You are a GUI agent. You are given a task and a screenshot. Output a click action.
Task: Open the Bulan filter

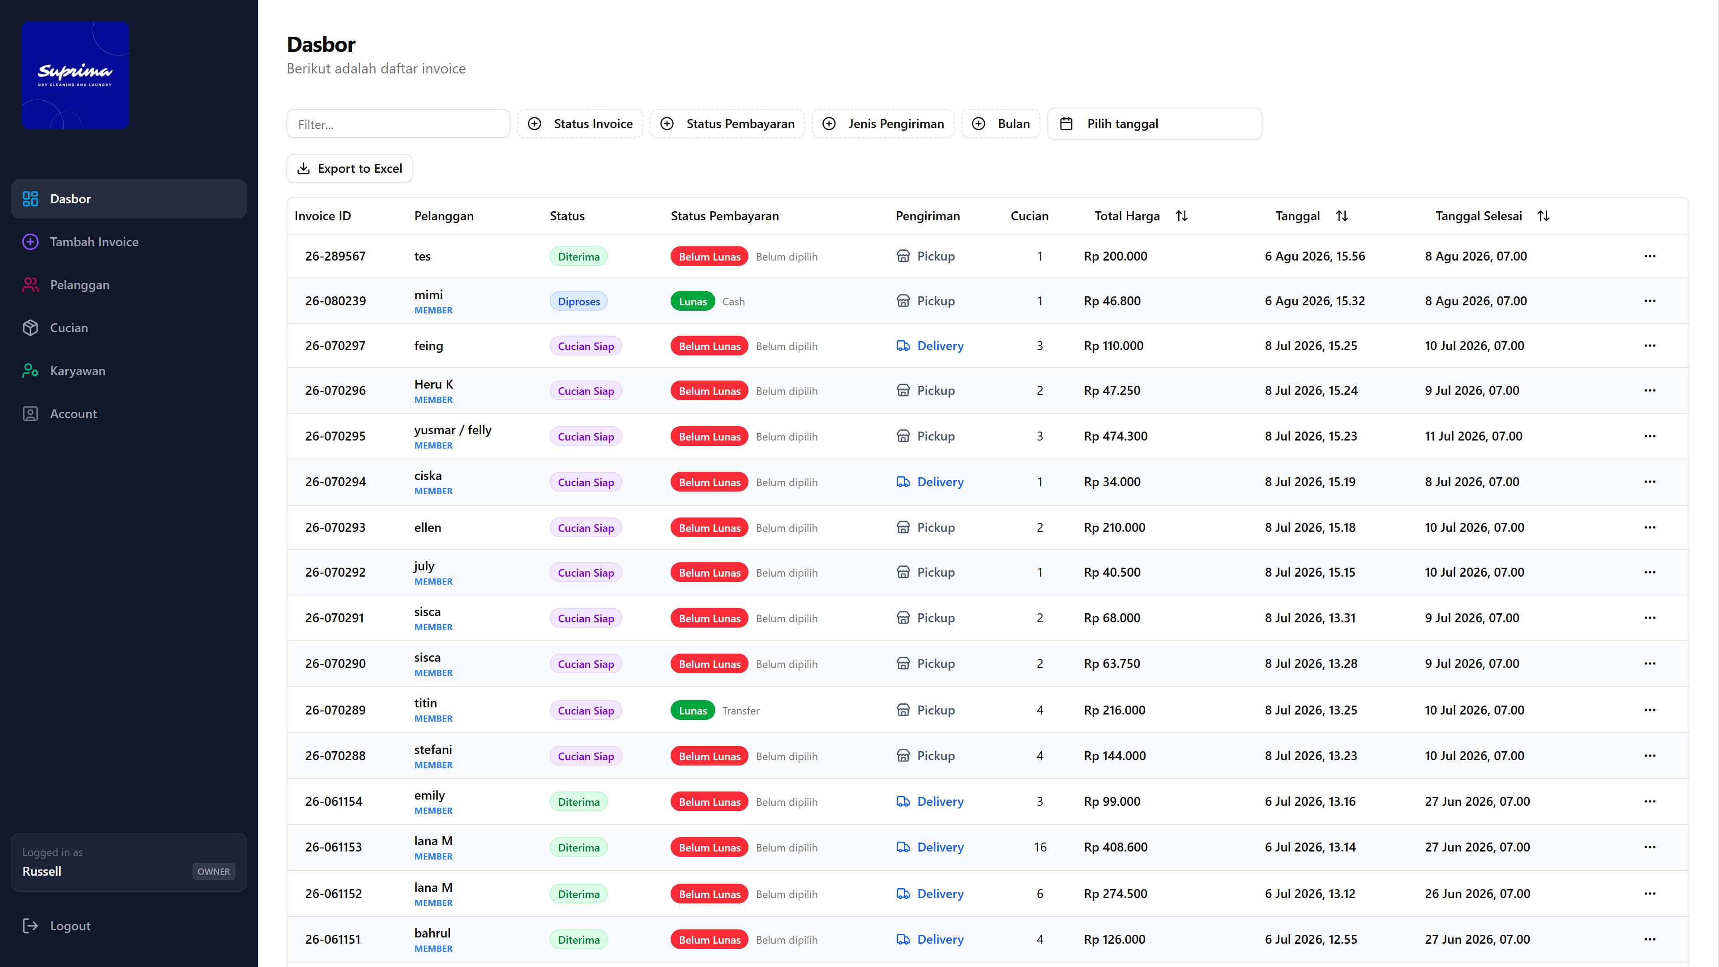click(1001, 124)
